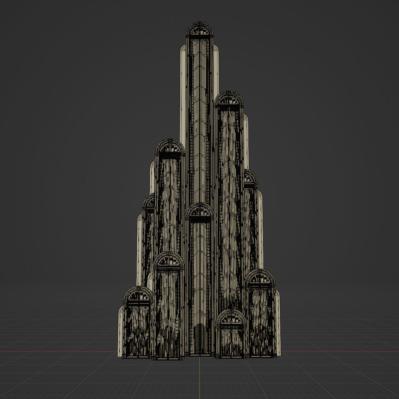399x399 pixels.
Task: Select the arched top of the second-tallest tower
Action: click(229, 99)
